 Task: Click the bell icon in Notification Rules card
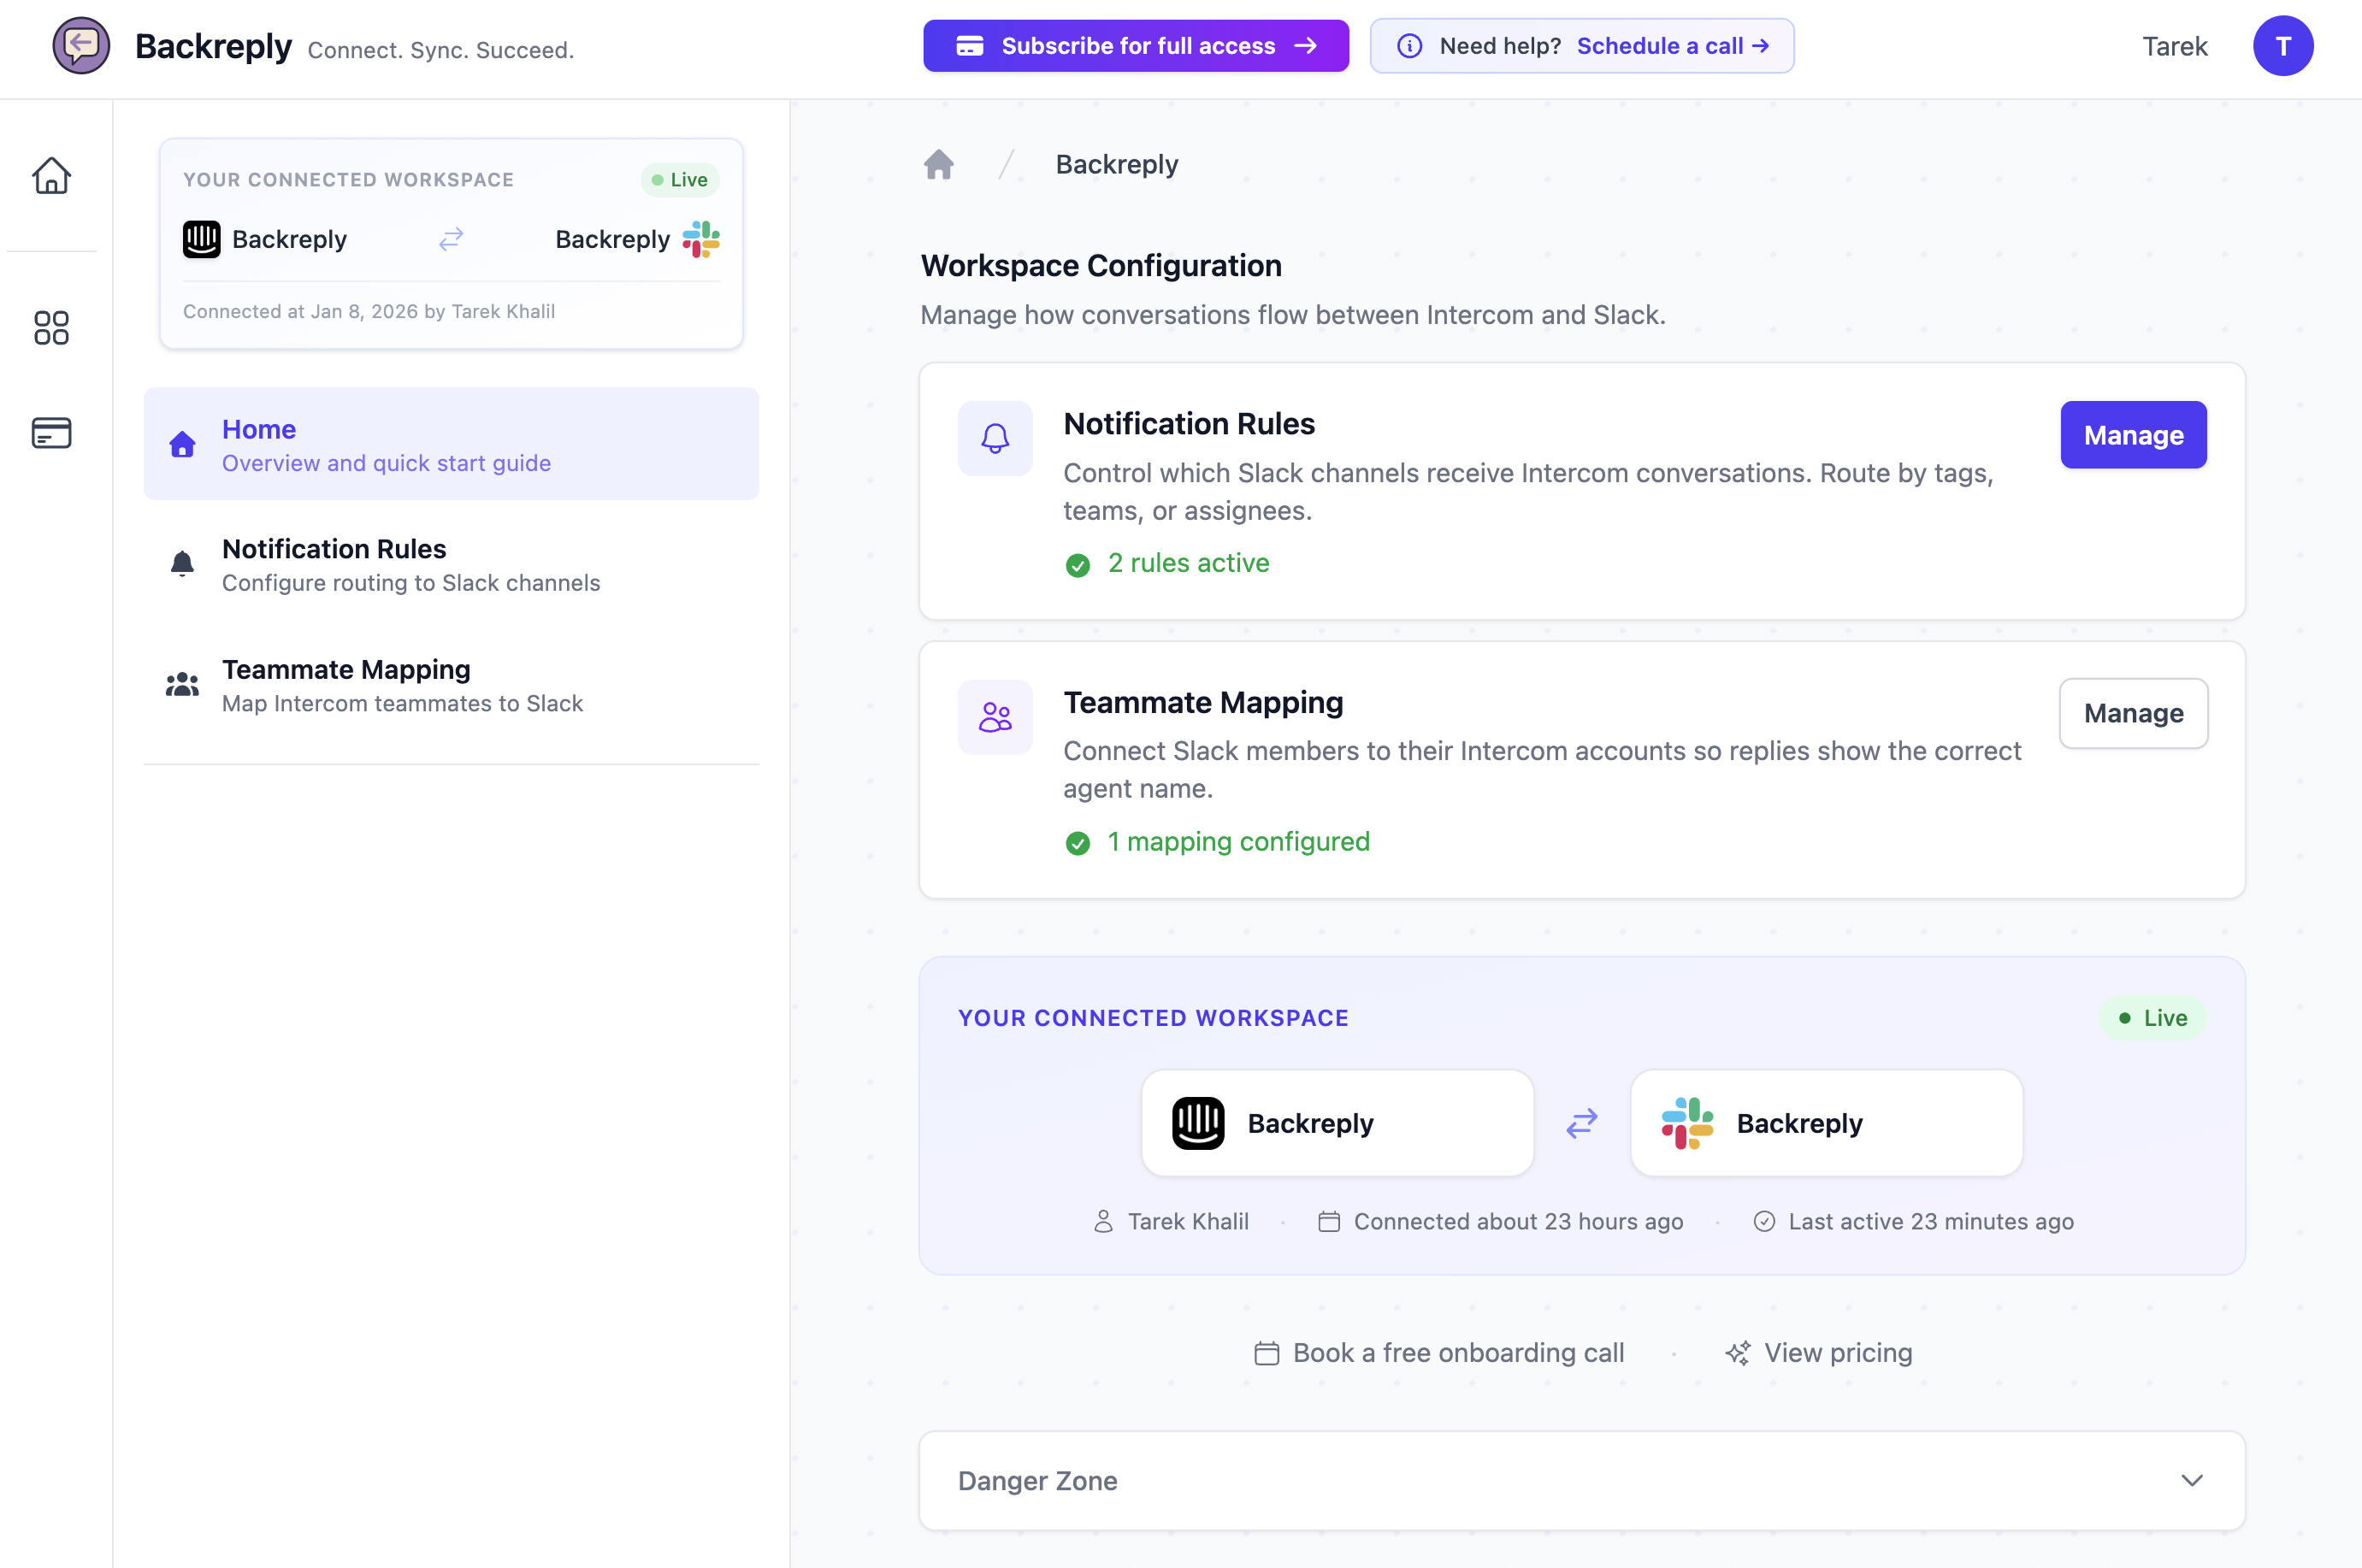pos(994,438)
